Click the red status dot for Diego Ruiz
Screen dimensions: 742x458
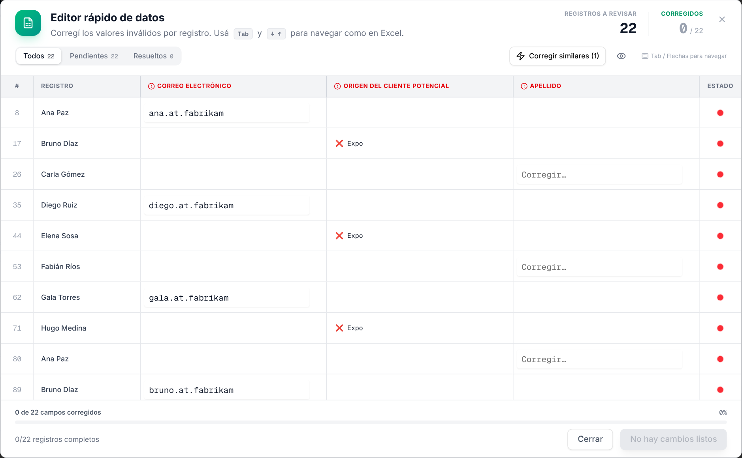click(720, 205)
